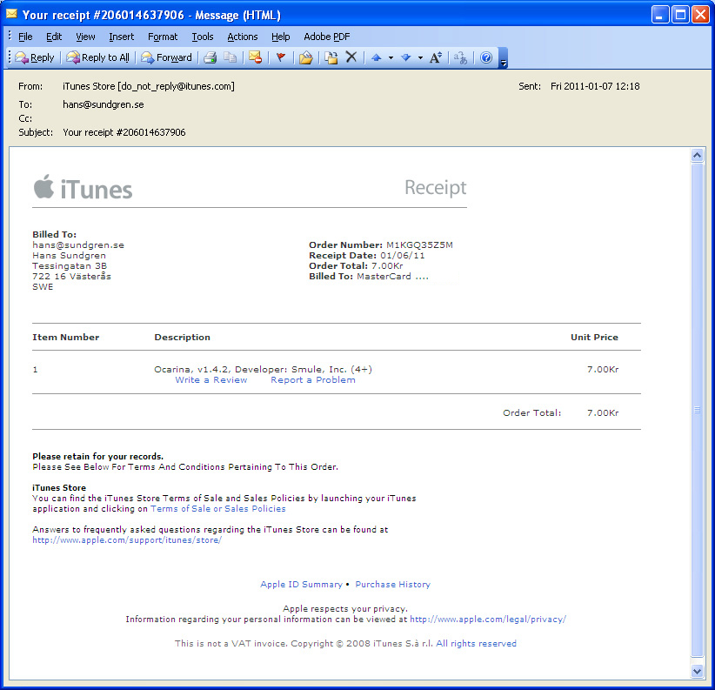The image size is (715, 690).
Task: Open the Format menu
Action: coord(163,37)
